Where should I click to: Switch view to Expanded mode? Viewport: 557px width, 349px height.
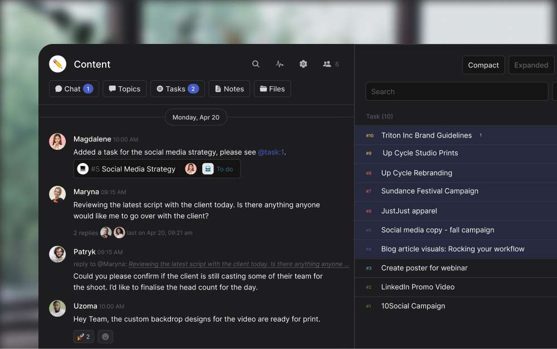pyautogui.click(x=531, y=65)
